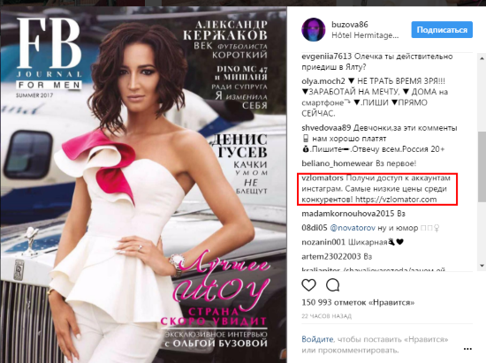
Task: Open buzova86 profile avatar
Action: 314,30
